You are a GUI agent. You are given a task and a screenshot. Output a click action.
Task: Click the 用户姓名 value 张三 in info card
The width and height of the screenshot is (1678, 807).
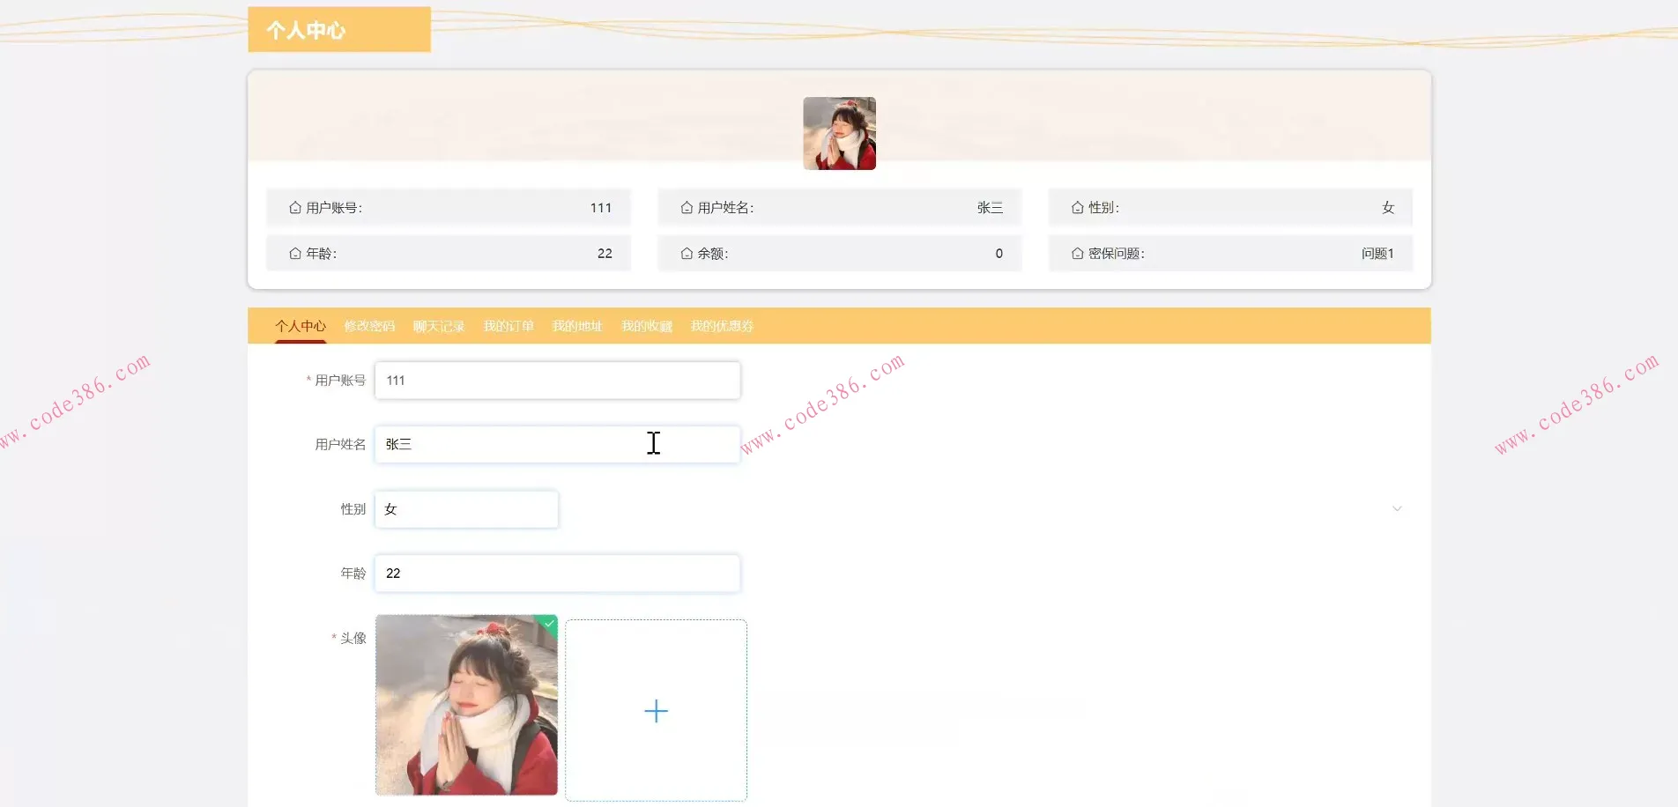tap(990, 208)
